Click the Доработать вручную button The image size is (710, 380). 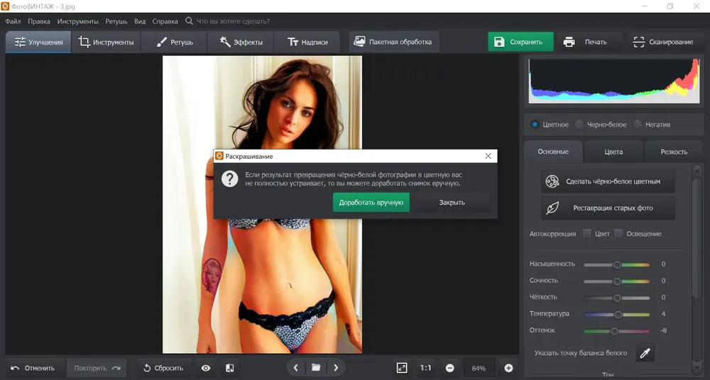pyautogui.click(x=371, y=202)
